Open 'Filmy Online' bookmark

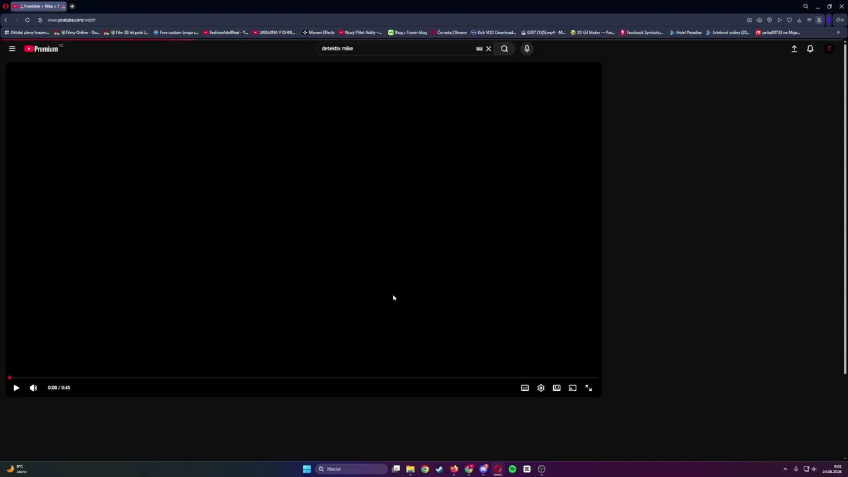click(x=77, y=32)
